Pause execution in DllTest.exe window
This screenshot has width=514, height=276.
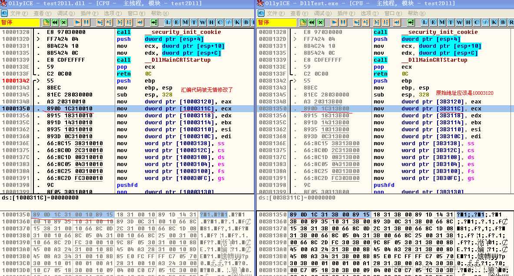pyautogui.click(x=343, y=22)
